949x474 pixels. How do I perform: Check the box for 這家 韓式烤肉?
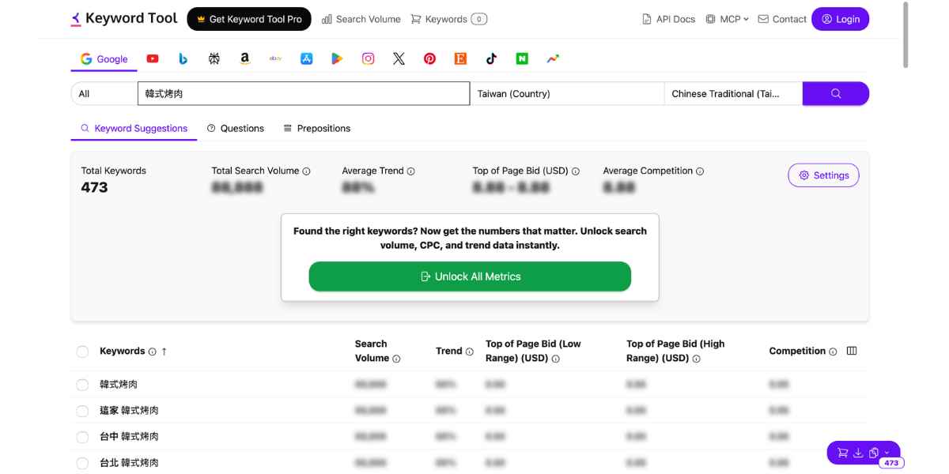point(82,411)
